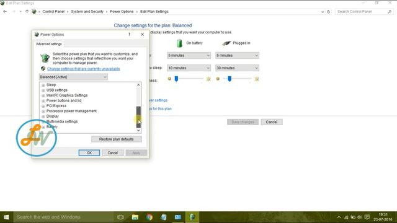Expand Intel(R) Graphics Settings node
The height and width of the screenshot is (223, 397).
43,95
